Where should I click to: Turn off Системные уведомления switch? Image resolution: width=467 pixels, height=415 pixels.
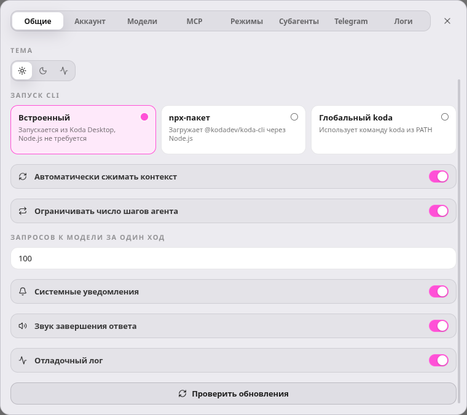coord(438,291)
